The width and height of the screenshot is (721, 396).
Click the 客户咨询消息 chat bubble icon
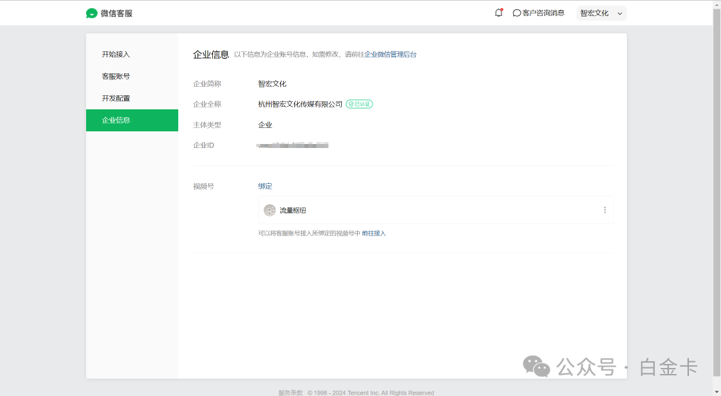click(517, 13)
